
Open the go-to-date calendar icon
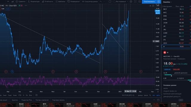point(36,95)
